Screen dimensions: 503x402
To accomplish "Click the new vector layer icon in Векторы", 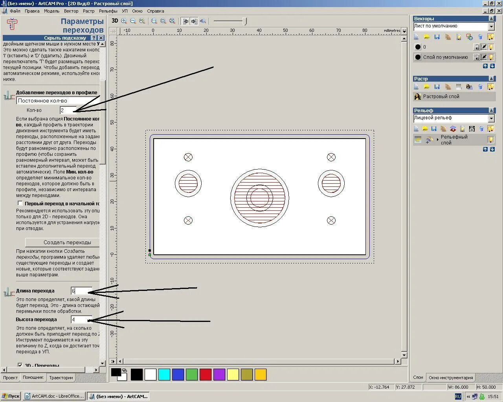I will click(x=416, y=37).
